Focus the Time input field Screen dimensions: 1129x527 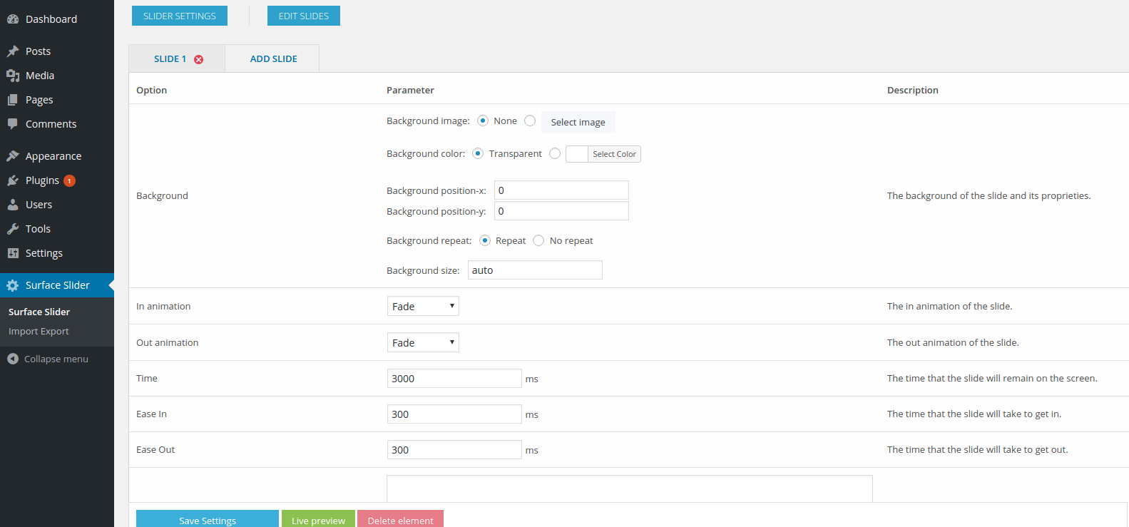coord(454,379)
